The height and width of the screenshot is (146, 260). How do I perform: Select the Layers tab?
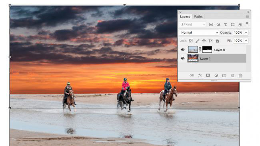(185, 16)
